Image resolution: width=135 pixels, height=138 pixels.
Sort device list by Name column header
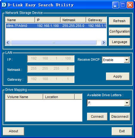tap(20, 20)
